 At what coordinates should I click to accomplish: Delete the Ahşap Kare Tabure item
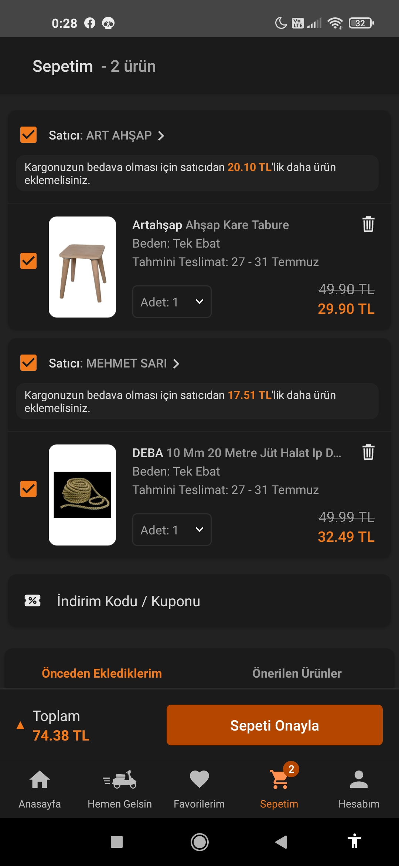click(x=368, y=224)
